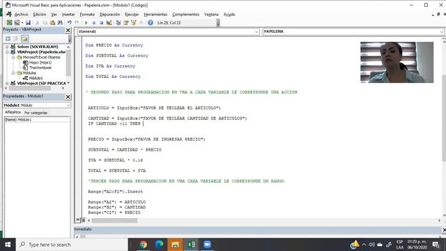Expand VBAProject (SIF PRACTICA) node
Viewport: 446px width, 251px height.
tap(7, 84)
